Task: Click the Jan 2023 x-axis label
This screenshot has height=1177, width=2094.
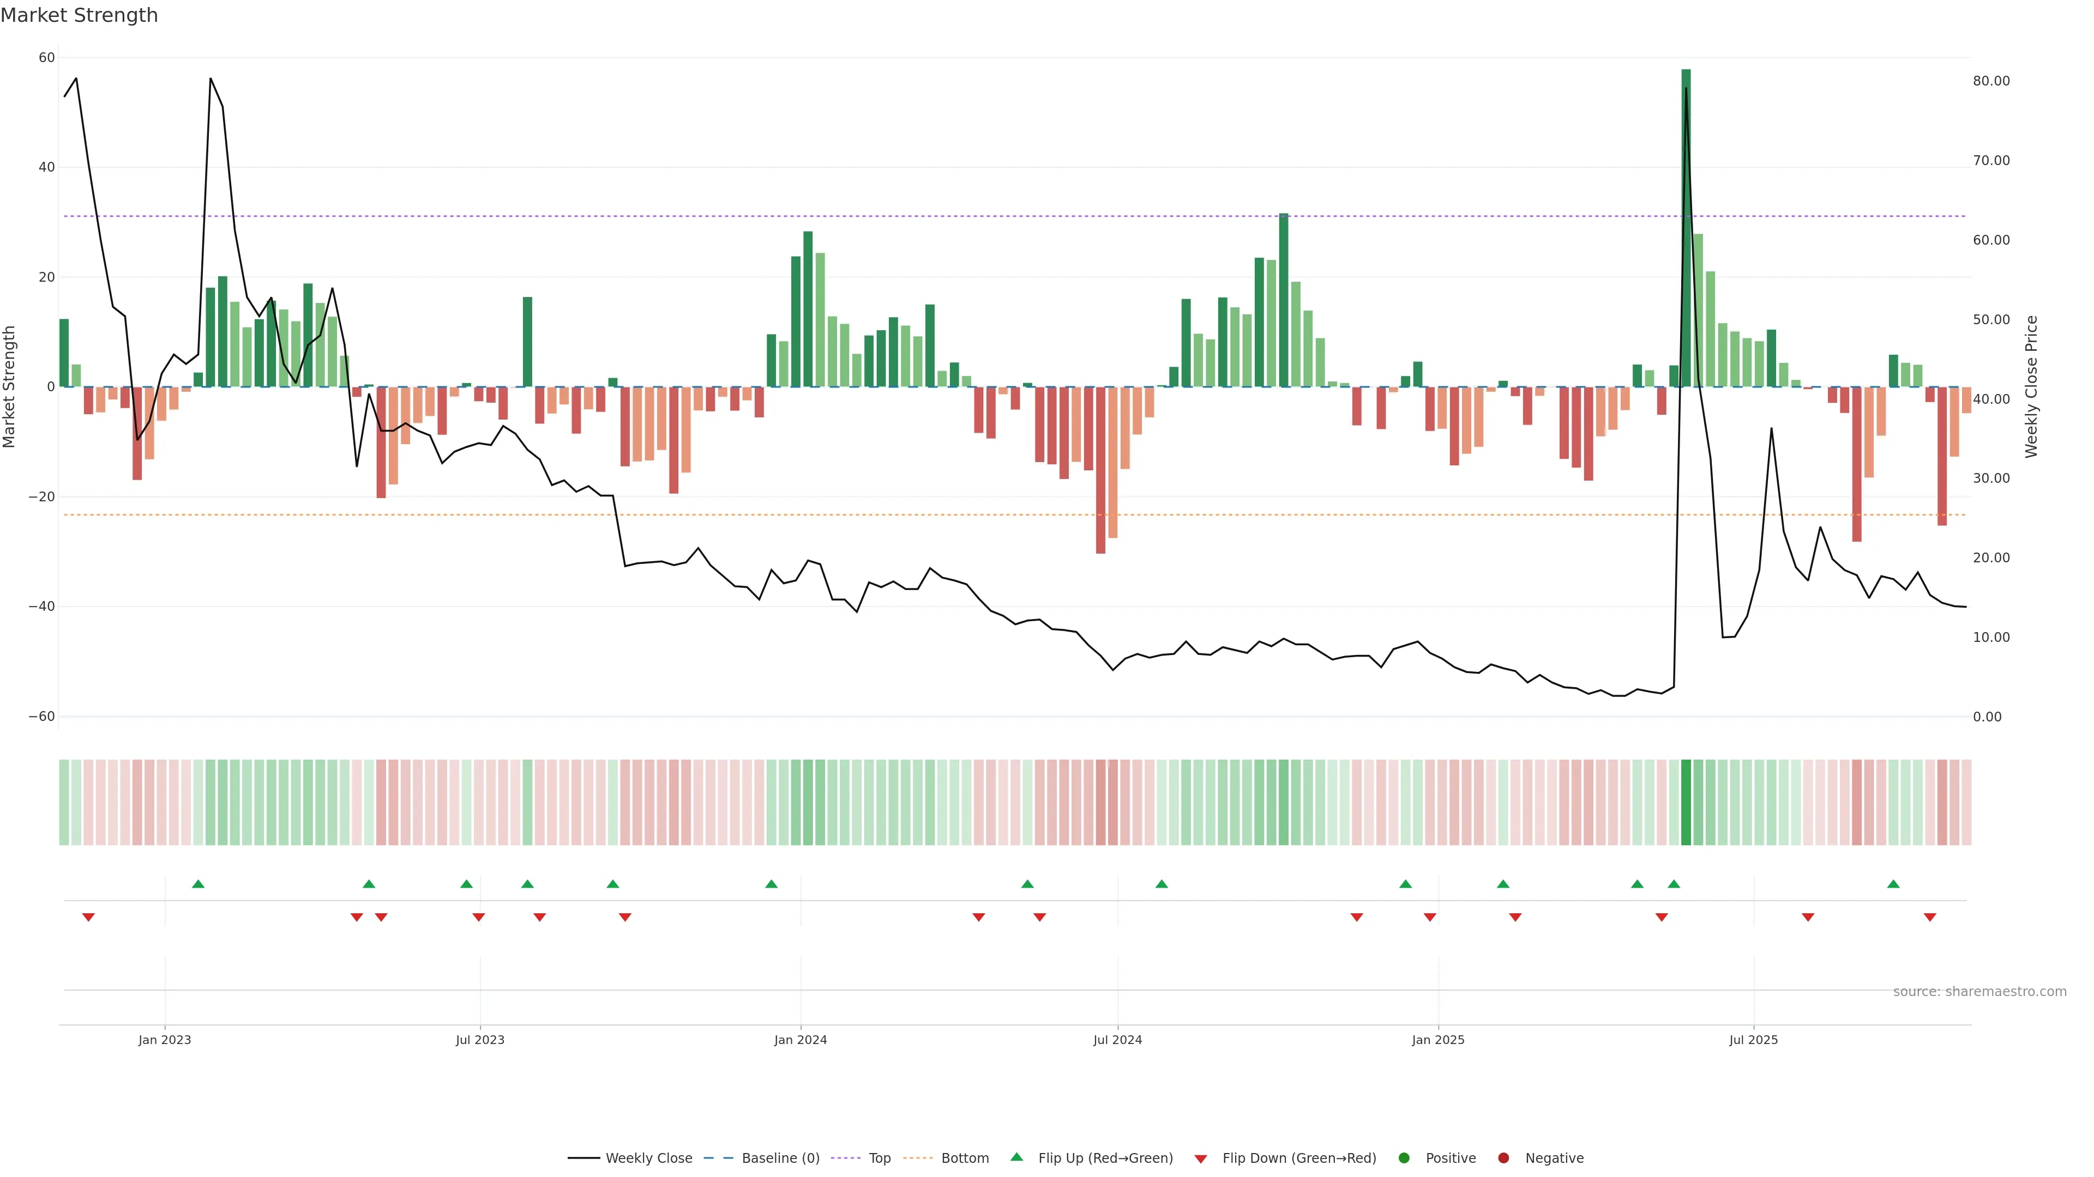Action: [164, 1040]
